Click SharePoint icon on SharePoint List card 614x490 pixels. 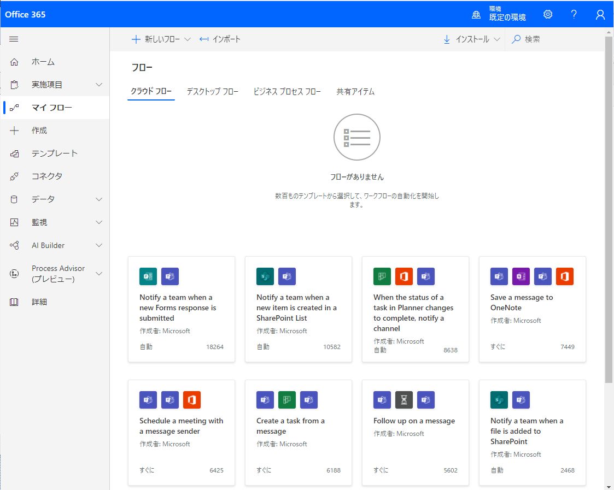[265, 276]
